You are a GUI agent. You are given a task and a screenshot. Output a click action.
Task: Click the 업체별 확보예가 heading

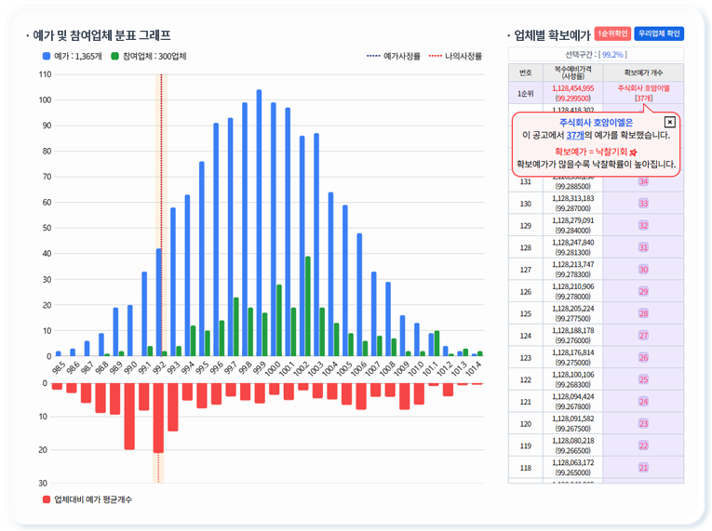click(x=551, y=35)
